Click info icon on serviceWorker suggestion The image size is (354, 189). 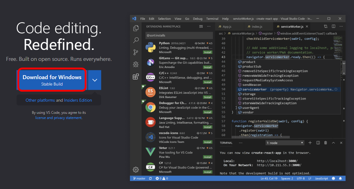[336, 89]
